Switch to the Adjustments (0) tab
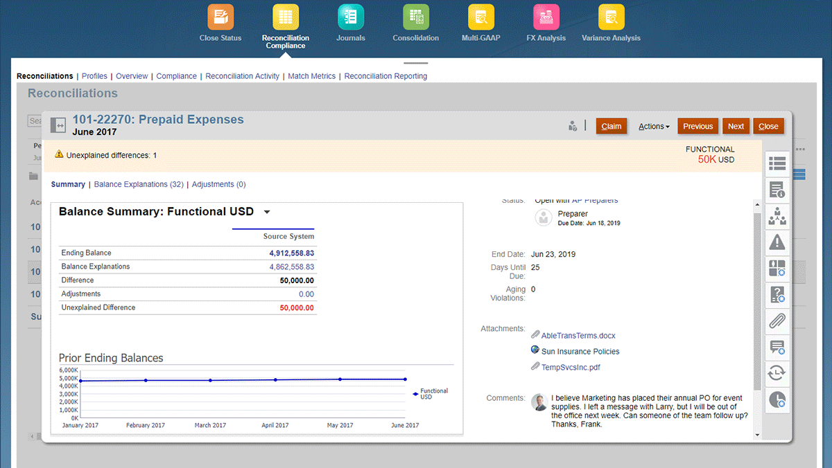The height and width of the screenshot is (468, 832). click(218, 185)
